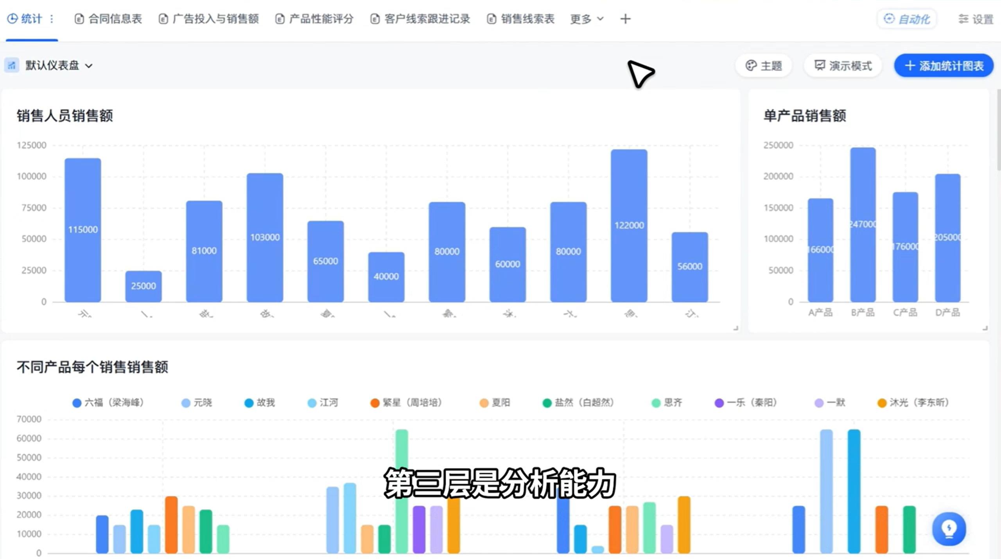Click the clock icon on 统计 tab
1001x559 pixels.
(12, 18)
